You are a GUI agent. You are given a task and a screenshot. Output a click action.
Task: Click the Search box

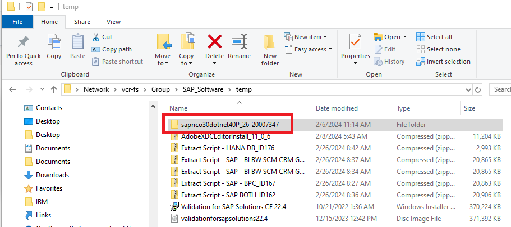pos(500,89)
